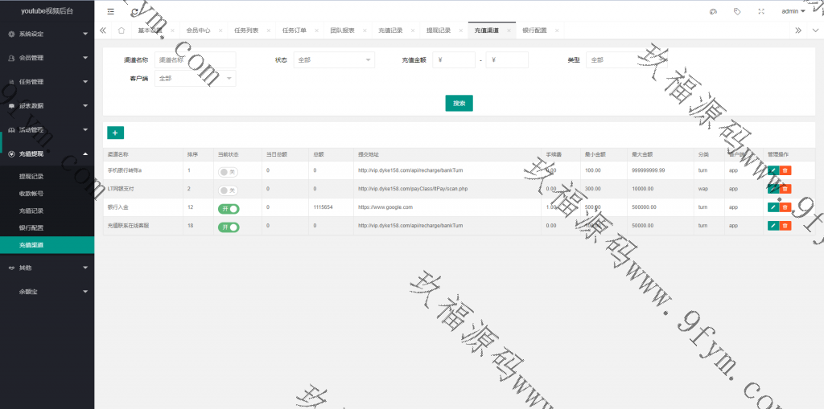Click the green plus add channel button
824x409 pixels.
[x=115, y=133]
